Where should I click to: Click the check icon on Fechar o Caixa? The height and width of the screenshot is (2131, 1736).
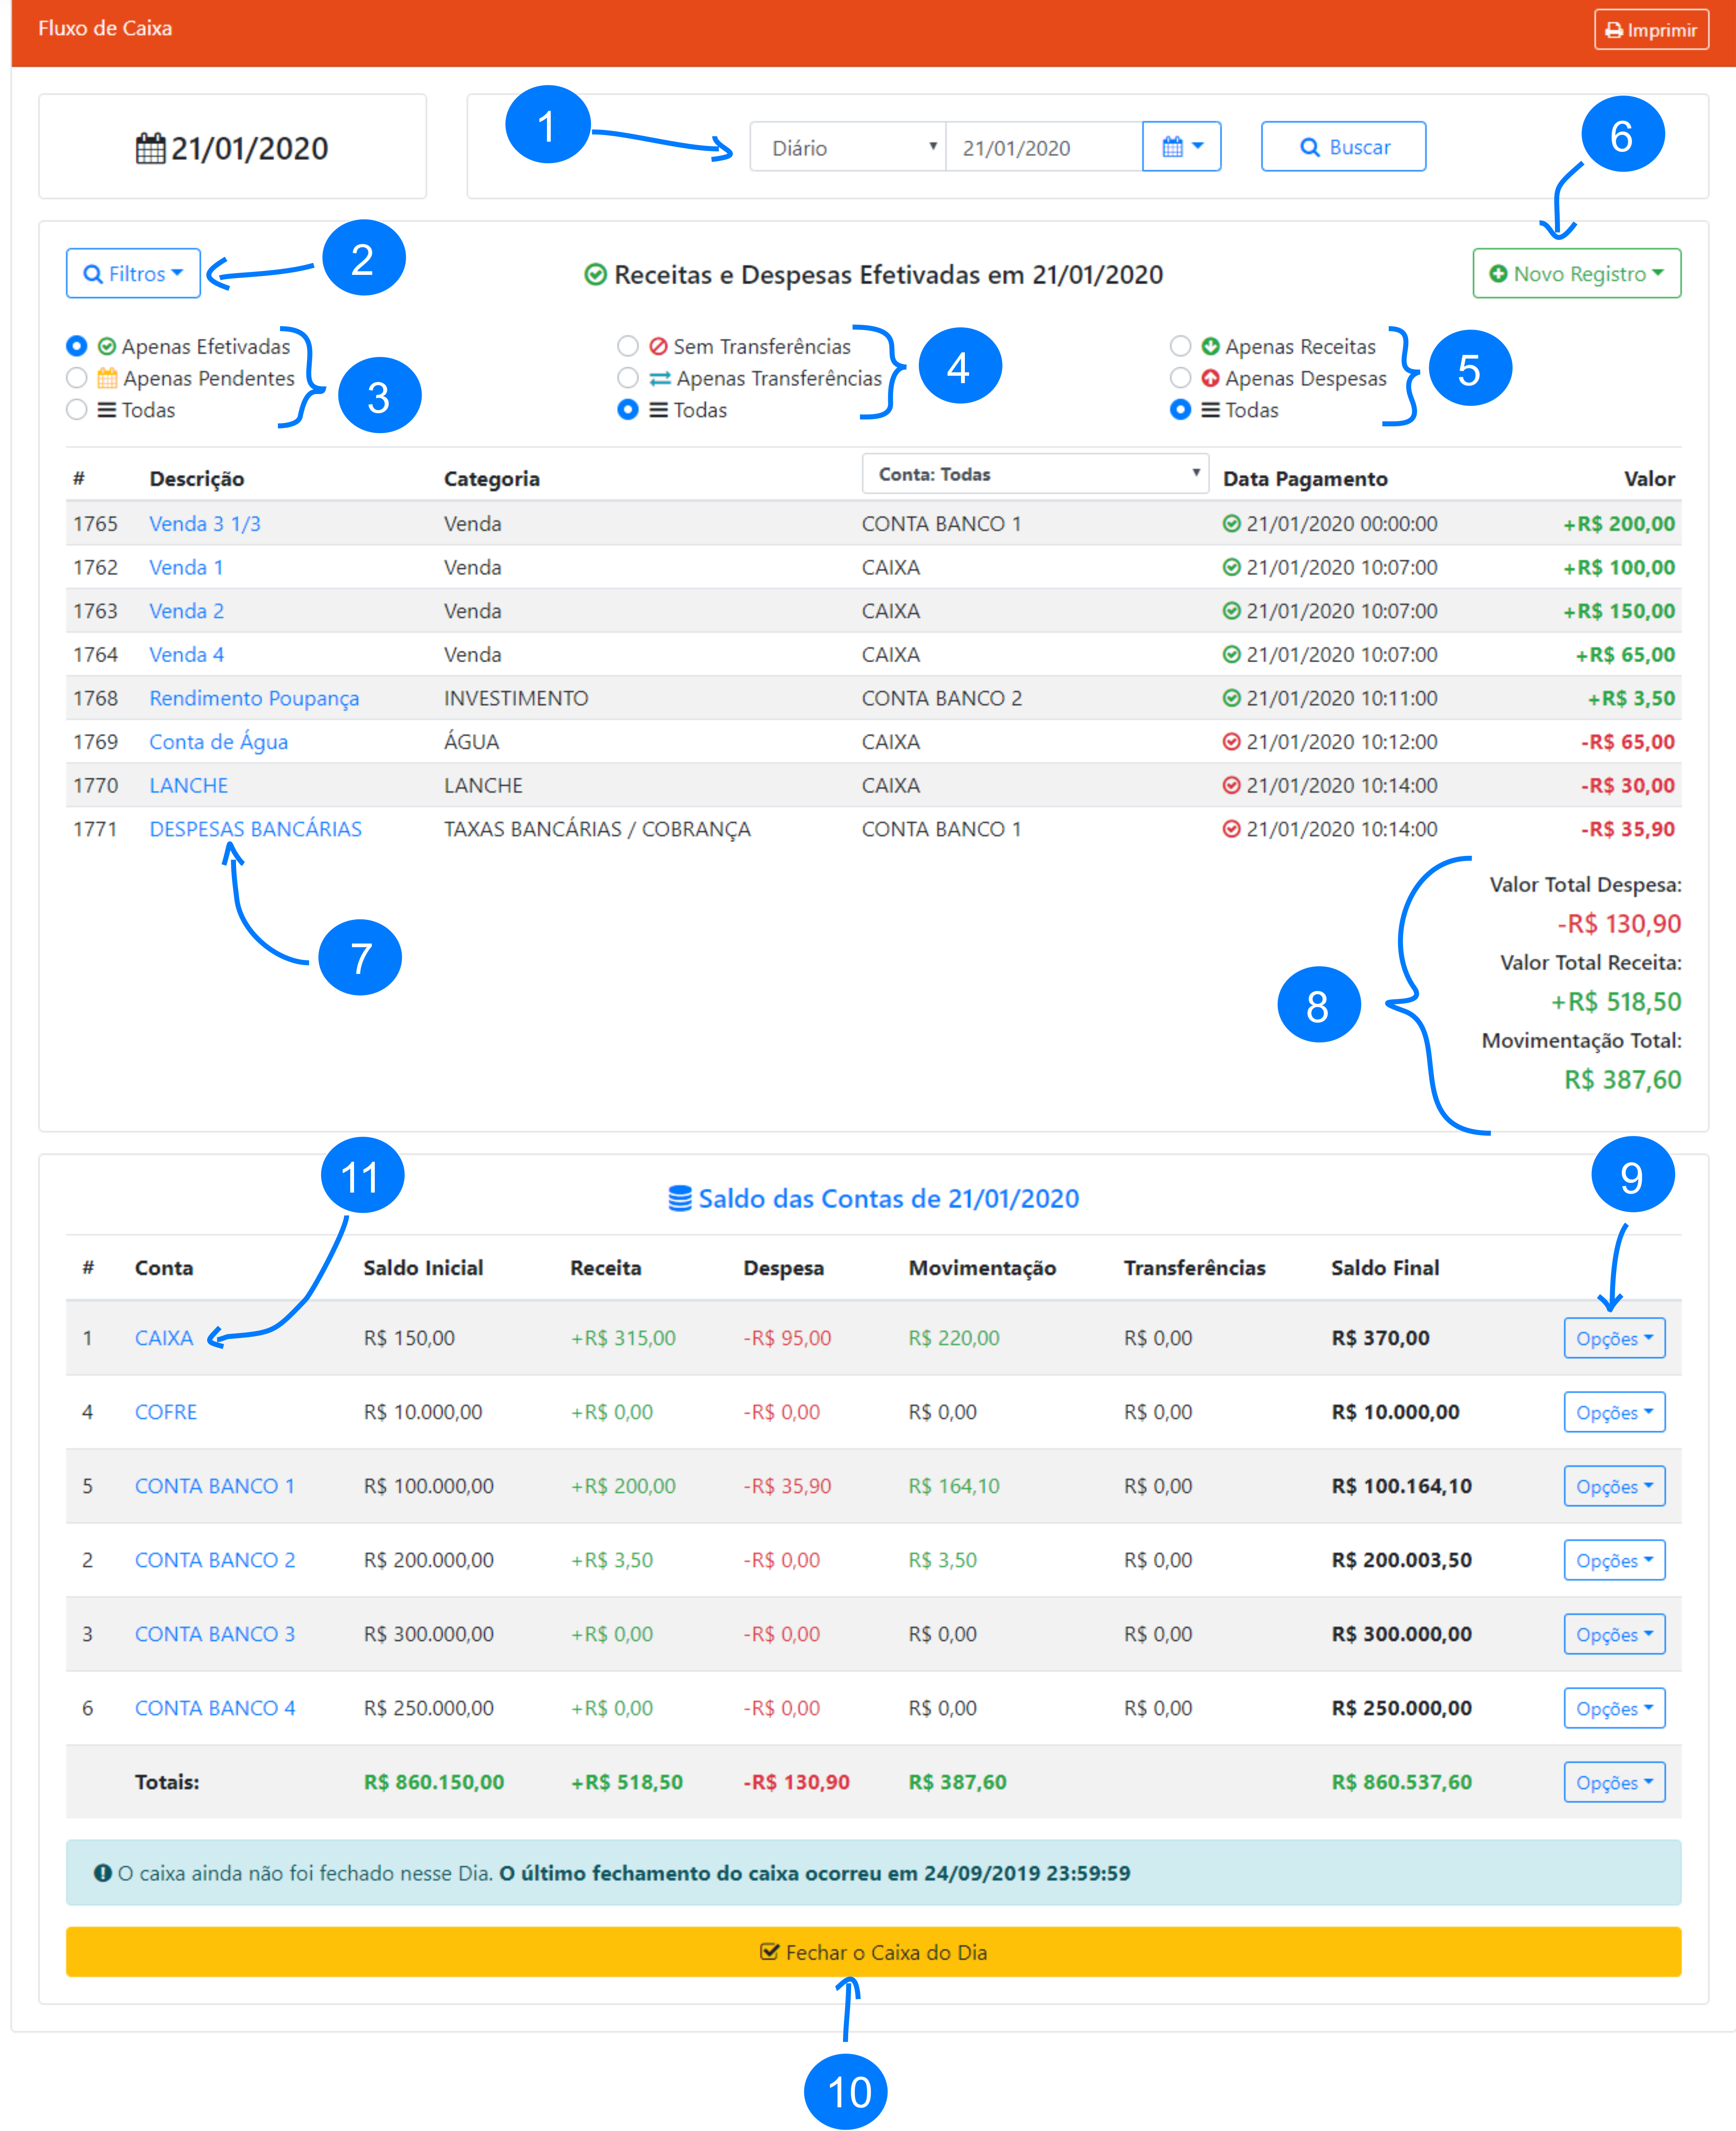tap(769, 1951)
